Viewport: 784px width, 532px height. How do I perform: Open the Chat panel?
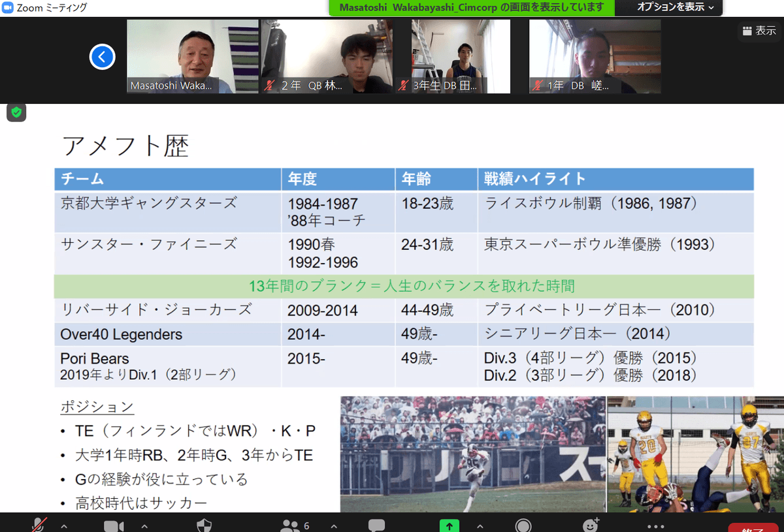pyautogui.click(x=376, y=525)
